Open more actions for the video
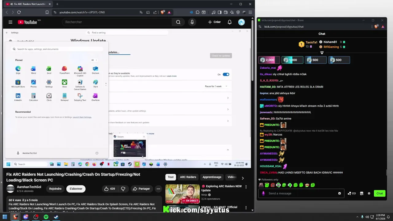The height and width of the screenshot is (221, 393). coord(158,189)
